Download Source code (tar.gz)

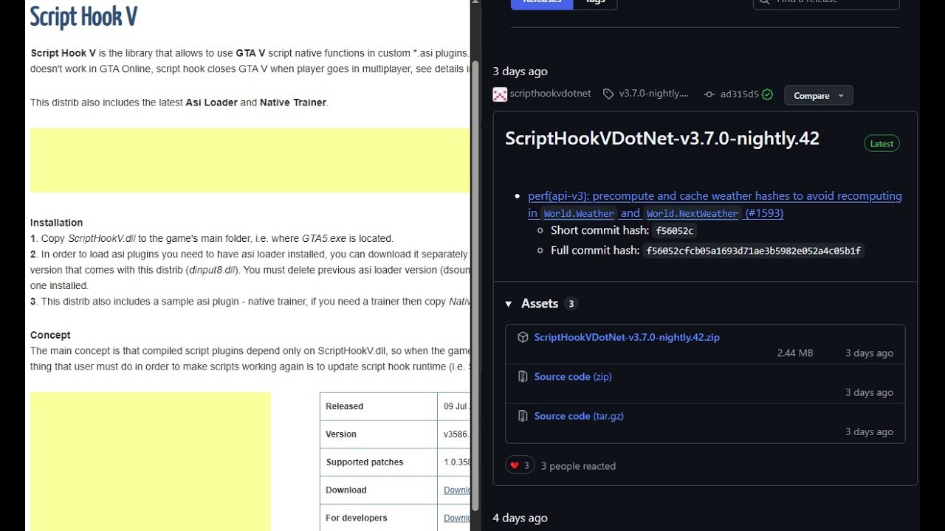click(579, 416)
